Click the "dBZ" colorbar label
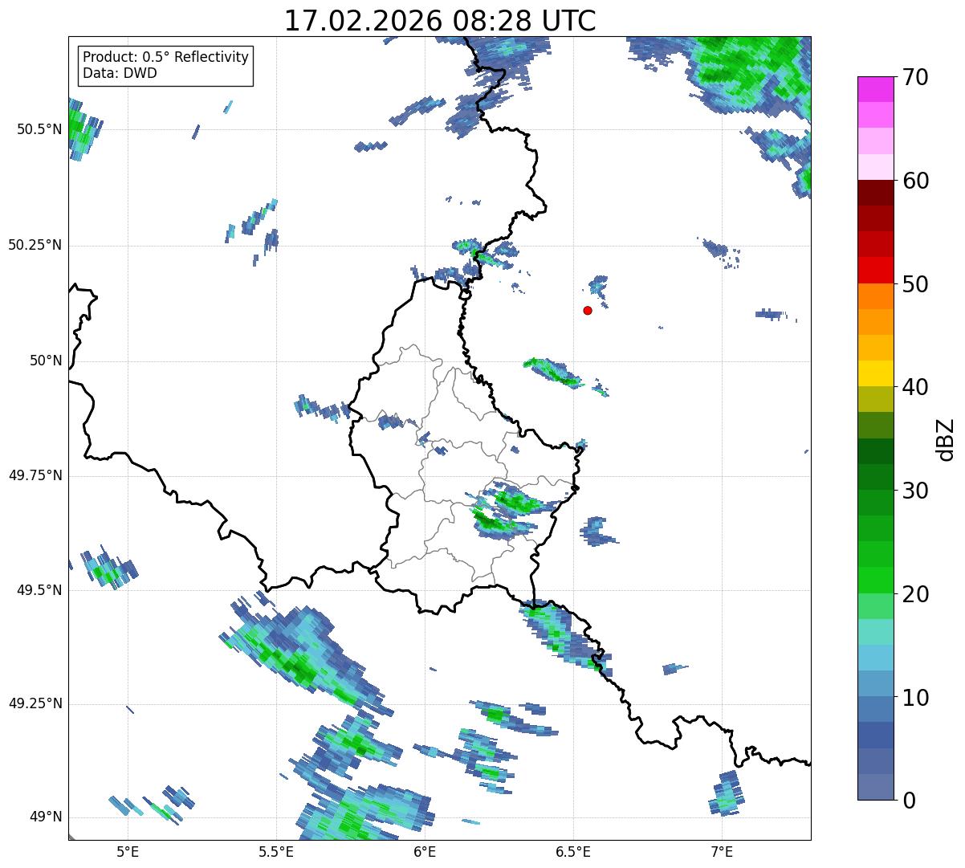Screen dimensions: 965x868 tap(946, 439)
